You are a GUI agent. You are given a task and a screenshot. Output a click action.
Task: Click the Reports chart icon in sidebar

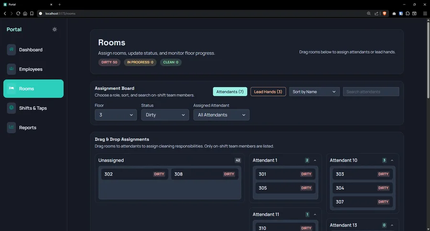click(x=11, y=127)
